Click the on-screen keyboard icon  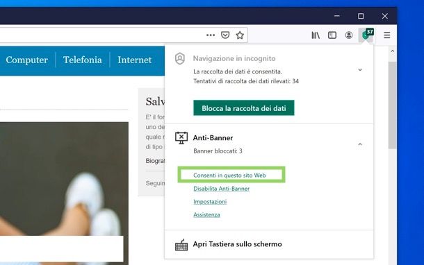181,244
